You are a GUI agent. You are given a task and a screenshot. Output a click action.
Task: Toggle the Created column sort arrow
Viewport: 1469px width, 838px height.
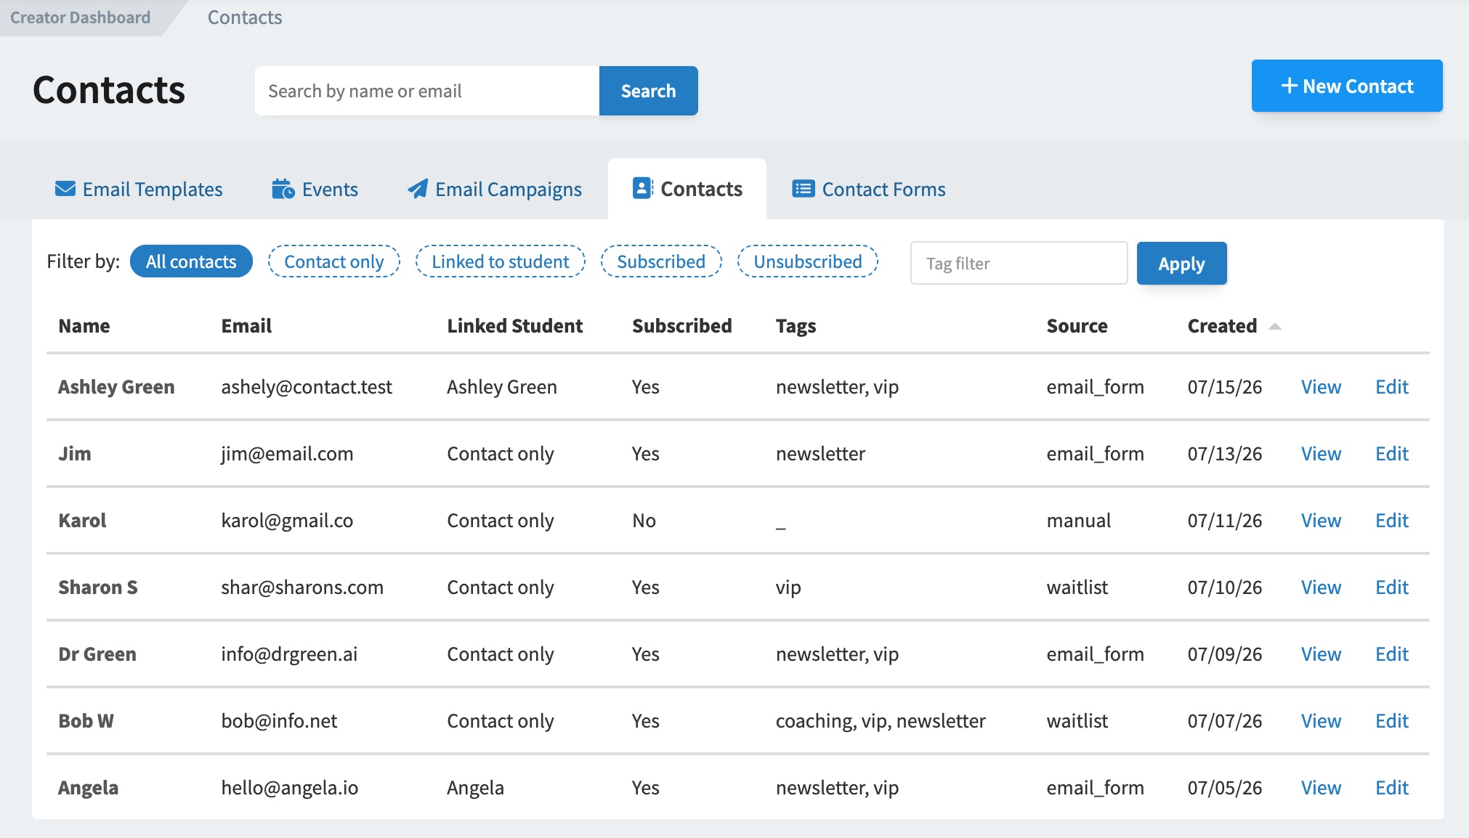pyautogui.click(x=1274, y=327)
